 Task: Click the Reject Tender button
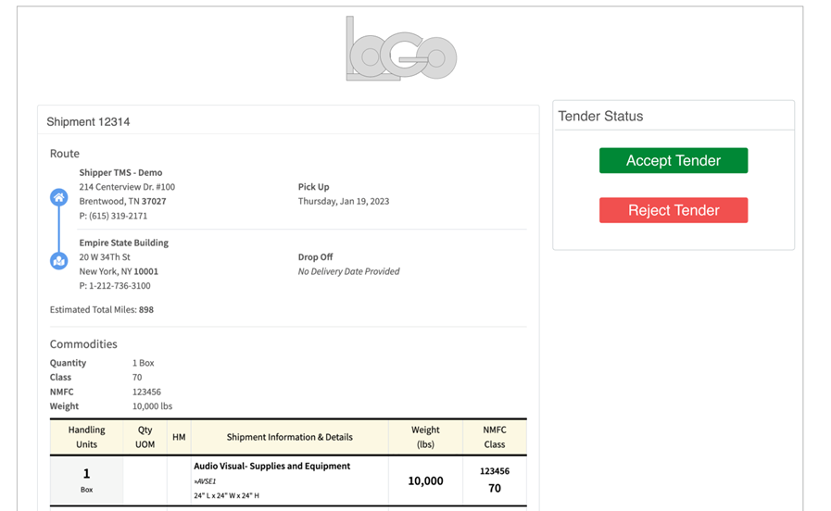673,210
